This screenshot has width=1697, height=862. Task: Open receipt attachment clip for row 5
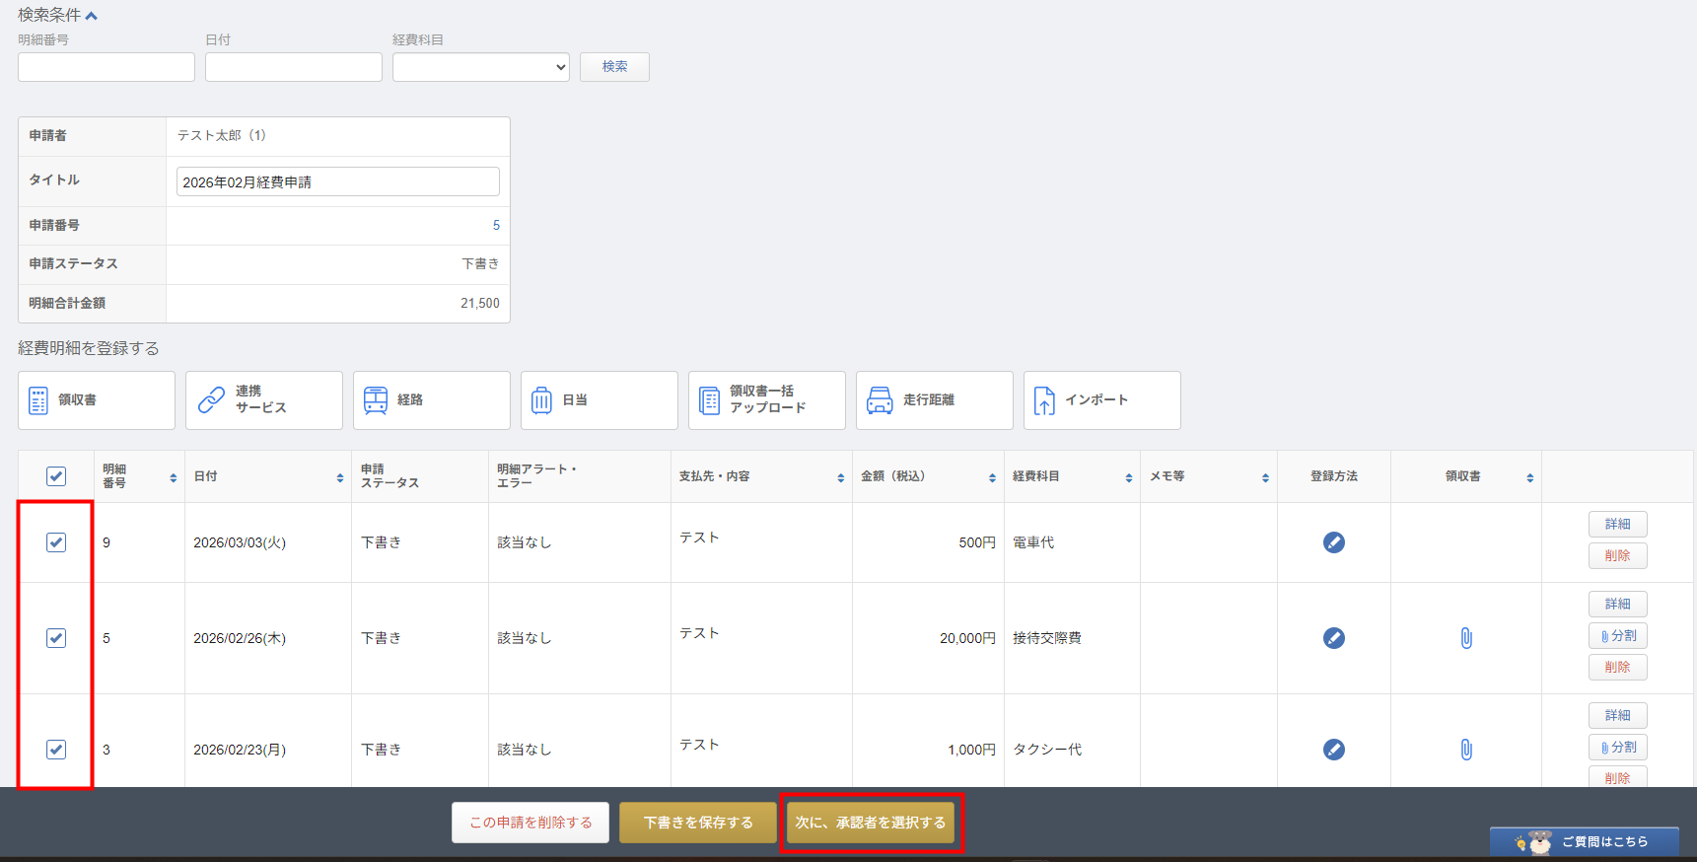click(1466, 638)
